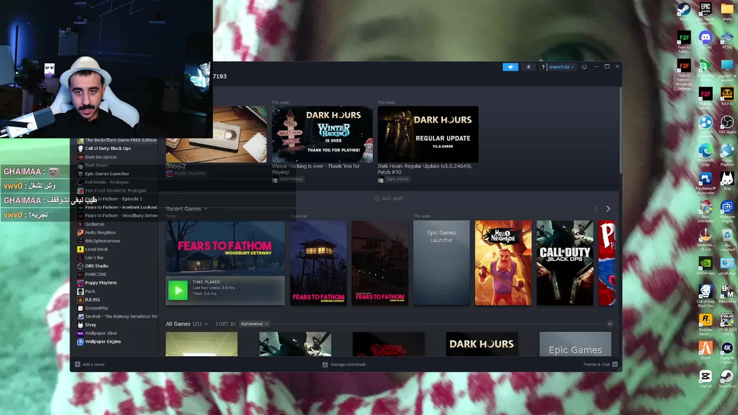738x415 pixels.
Task: Open CapCut desktop shortcut
Action: click(706, 379)
